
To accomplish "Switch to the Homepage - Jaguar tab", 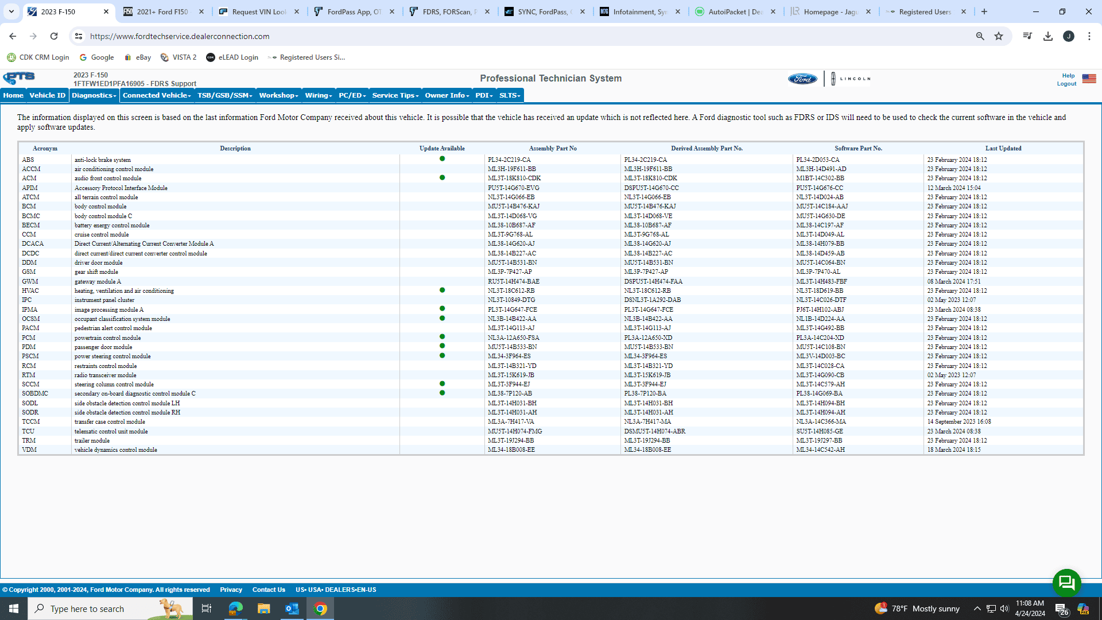I will click(831, 11).
